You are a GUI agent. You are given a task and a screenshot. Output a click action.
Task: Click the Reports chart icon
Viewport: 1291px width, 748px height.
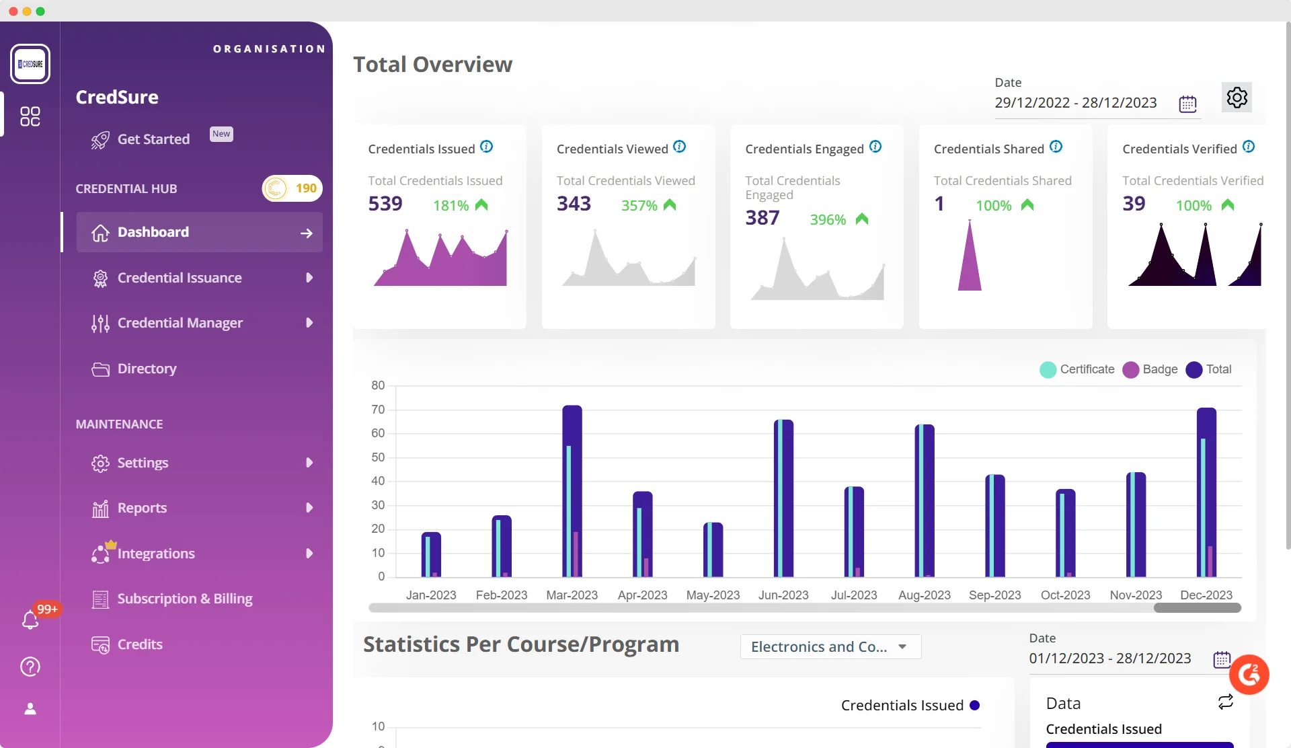click(x=100, y=509)
